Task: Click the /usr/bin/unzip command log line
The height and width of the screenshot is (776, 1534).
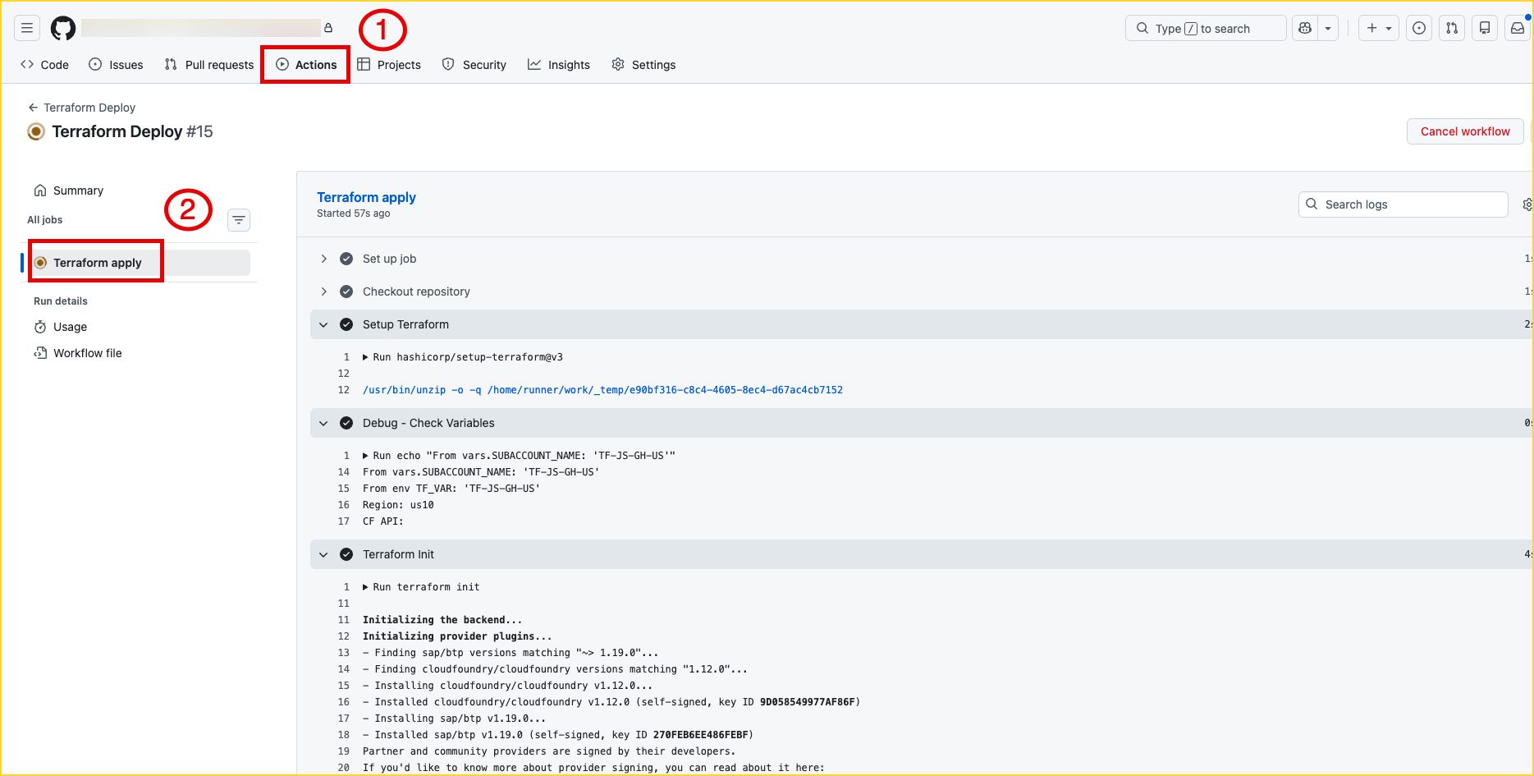Action: click(x=602, y=390)
